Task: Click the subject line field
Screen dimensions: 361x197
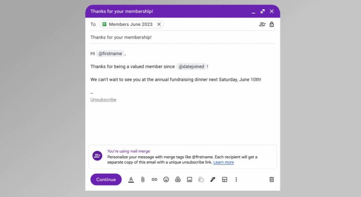Action: coord(182,37)
